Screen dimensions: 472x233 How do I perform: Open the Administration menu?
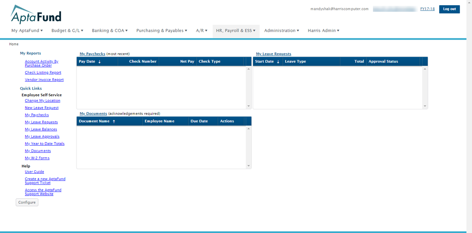tap(282, 30)
